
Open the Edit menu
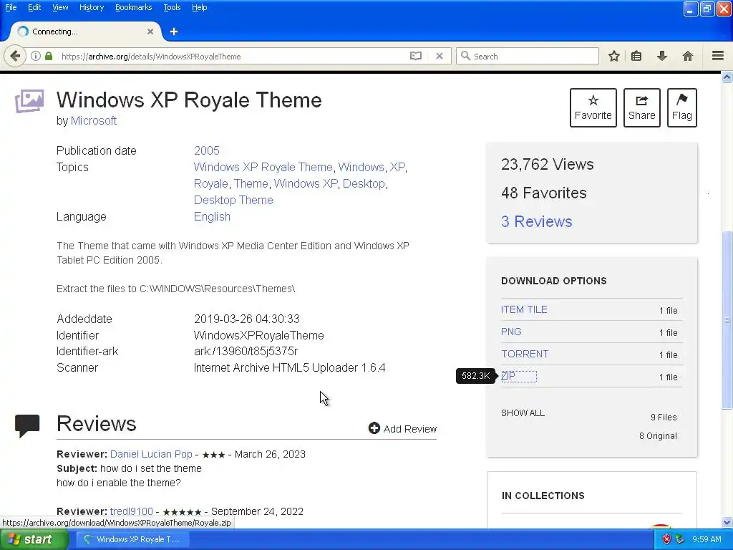(x=34, y=7)
